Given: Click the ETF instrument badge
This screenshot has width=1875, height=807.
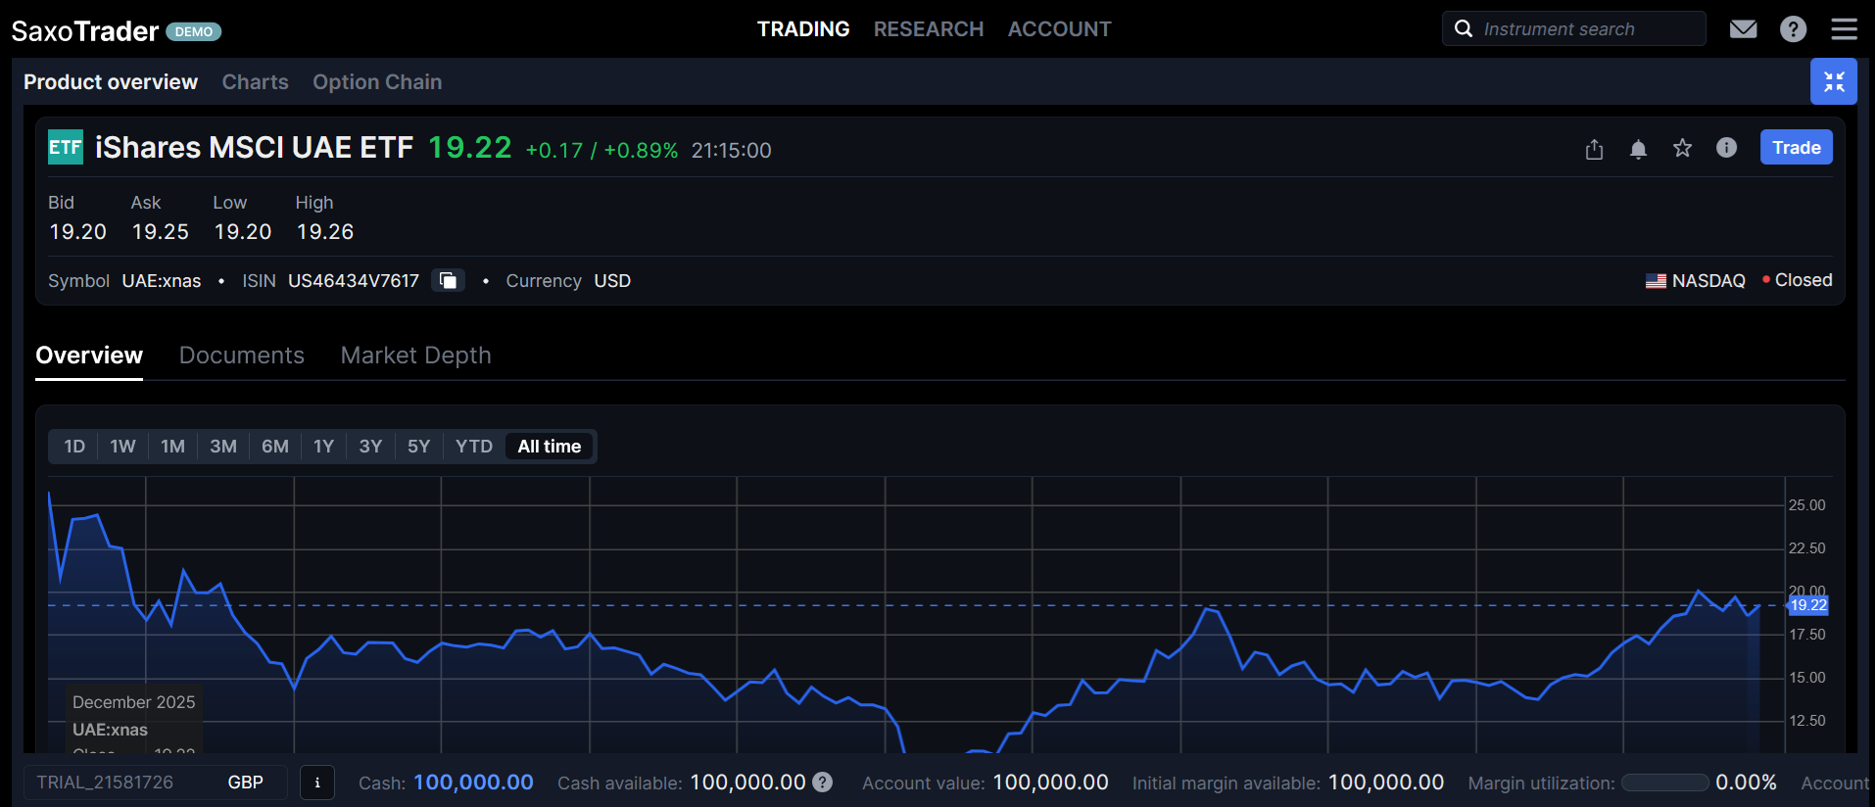Looking at the screenshot, I should pyautogui.click(x=66, y=147).
